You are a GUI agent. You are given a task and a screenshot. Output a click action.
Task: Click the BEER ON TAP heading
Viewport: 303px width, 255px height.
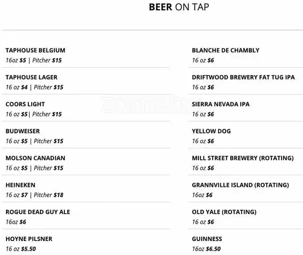pyautogui.click(x=179, y=7)
